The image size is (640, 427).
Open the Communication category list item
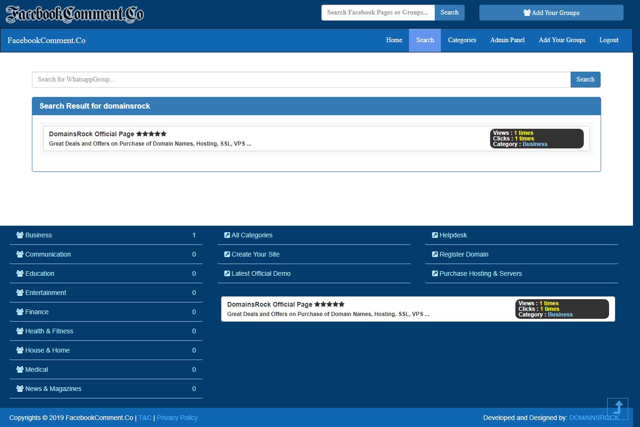point(106,254)
